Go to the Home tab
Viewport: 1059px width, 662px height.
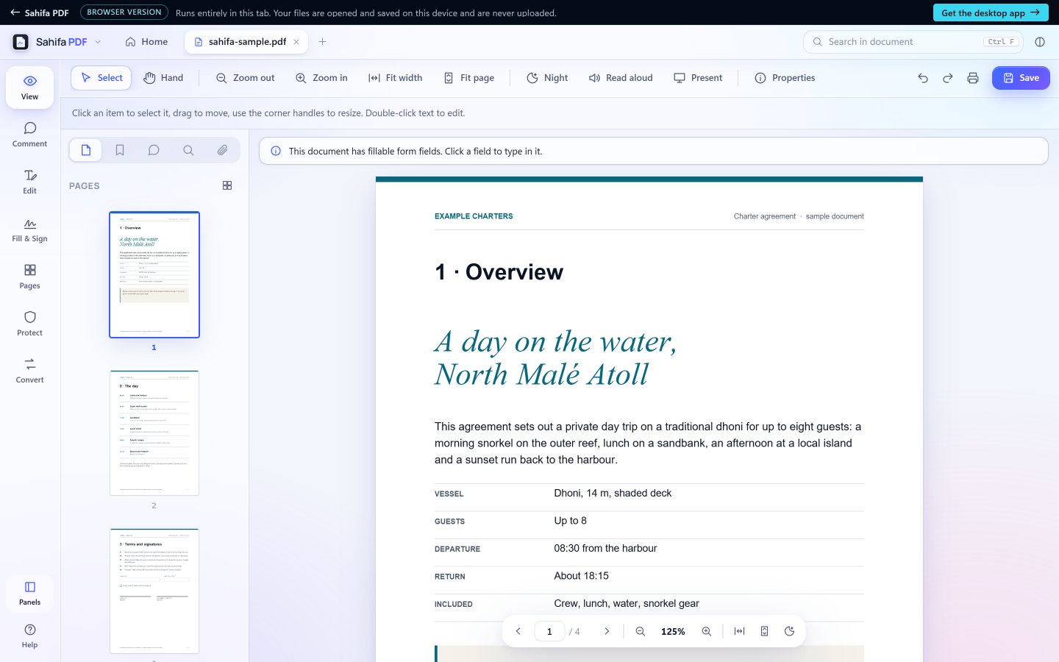click(x=146, y=42)
